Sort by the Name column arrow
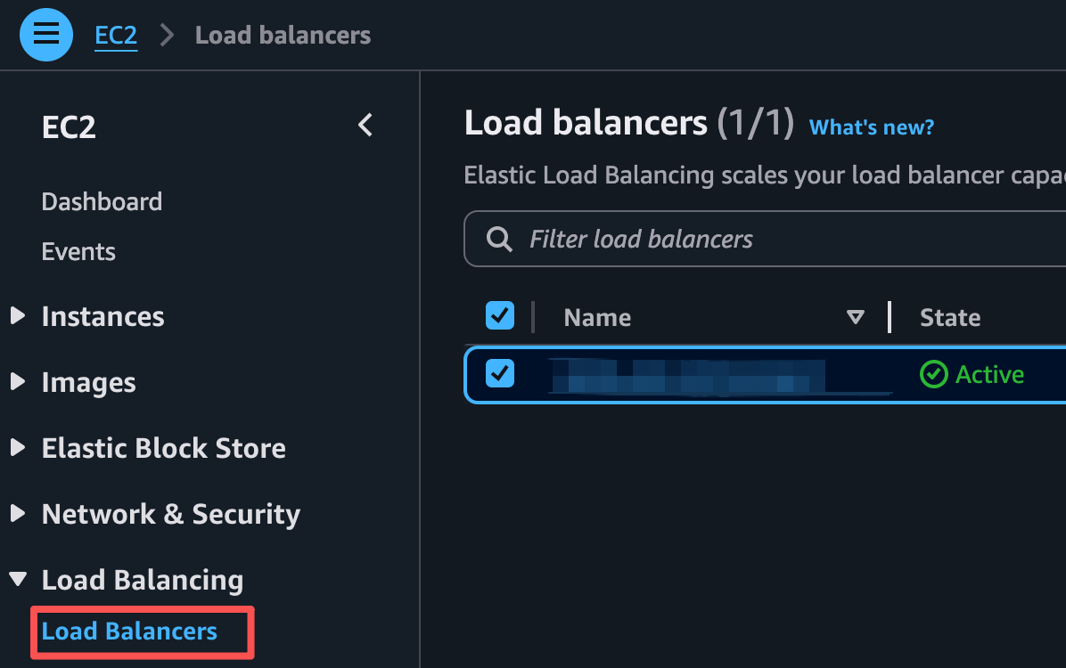The height and width of the screenshot is (668, 1066). [856, 317]
